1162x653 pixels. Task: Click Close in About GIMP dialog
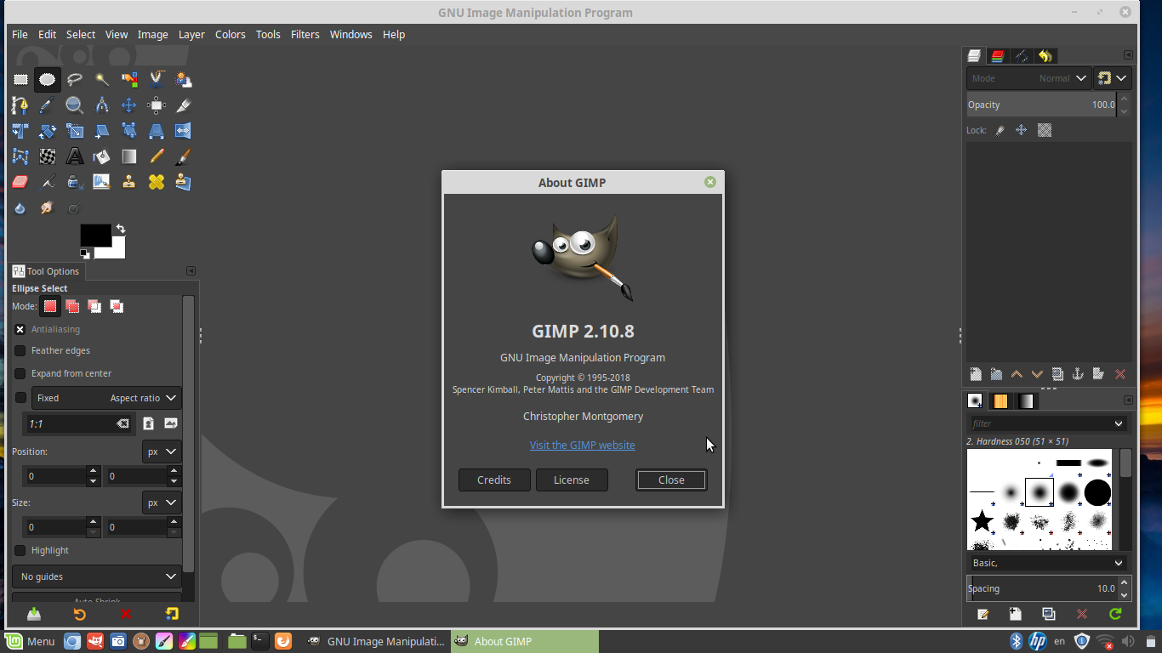point(671,480)
